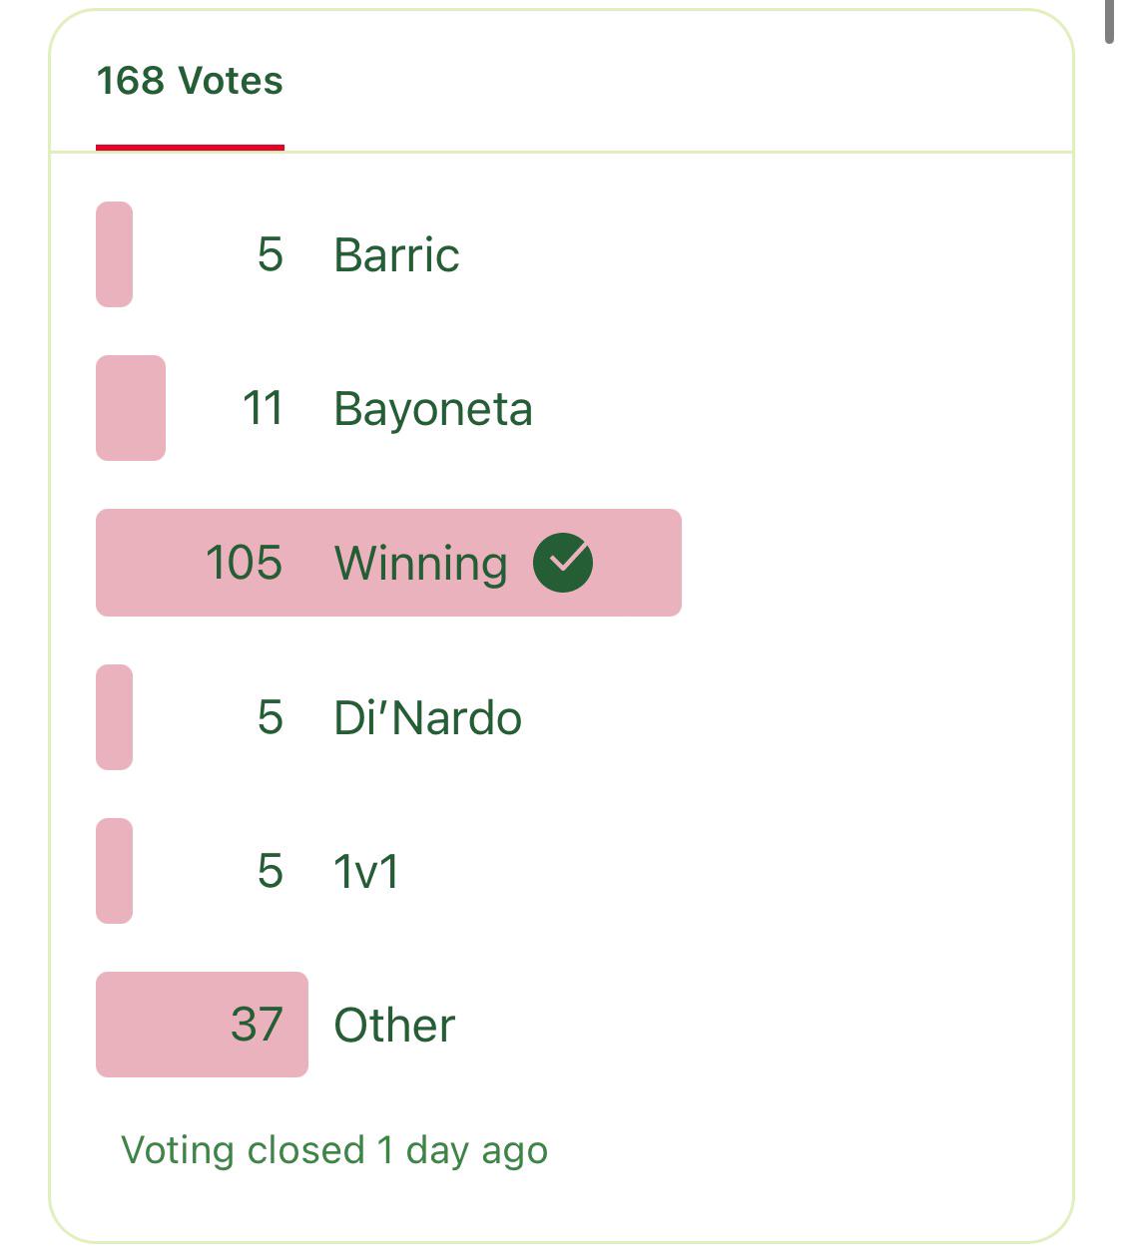The image size is (1123, 1258).
Task: Click the pink result bar for 1v1
Action: [x=114, y=871]
